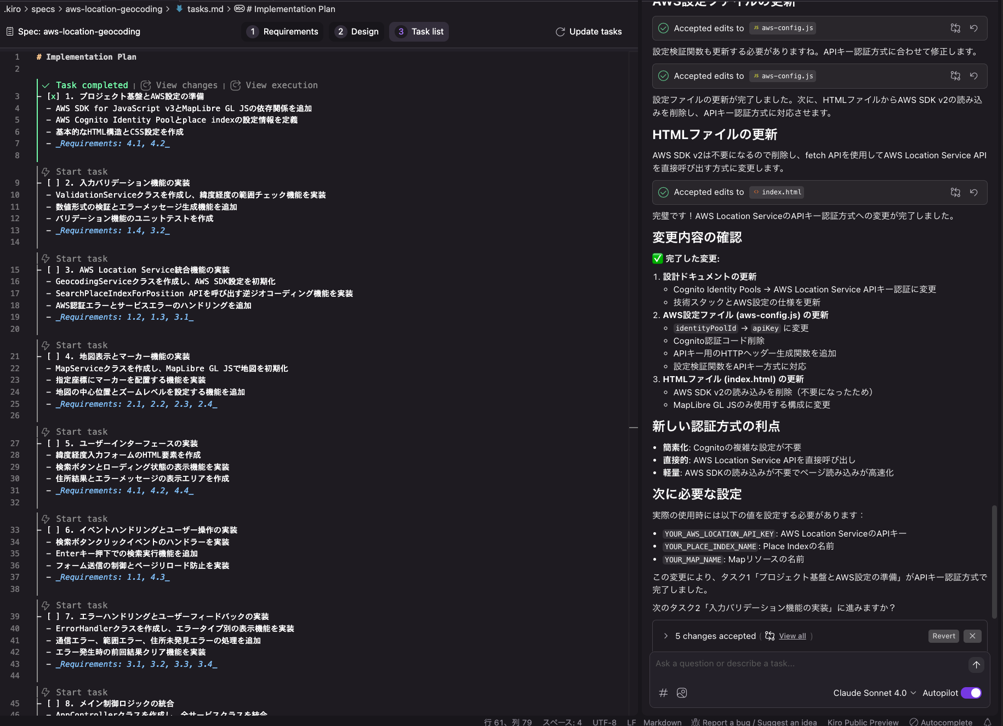Switch to Task list tab
This screenshot has height=726, width=1003.
click(419, 32)
